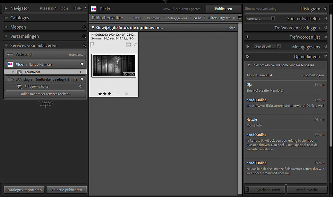Click the rotate arrow icon on thumbnail cell
This screenshot has width=333, height=197.
coord(135,45)
